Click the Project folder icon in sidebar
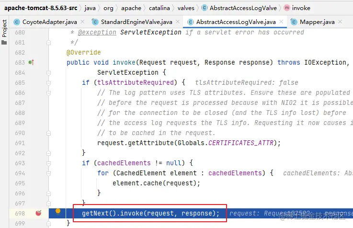353x228 pixels. pos(4,42)
